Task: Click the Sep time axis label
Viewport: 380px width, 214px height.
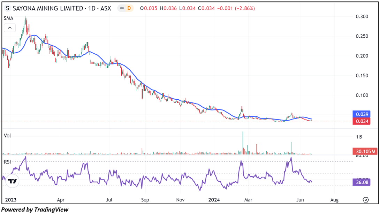Action: [145, 200]
